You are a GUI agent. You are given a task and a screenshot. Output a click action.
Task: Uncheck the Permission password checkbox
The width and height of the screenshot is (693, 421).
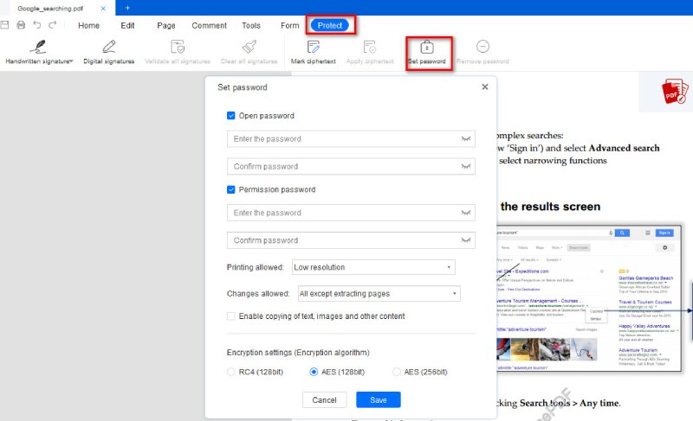pos(230,189)
